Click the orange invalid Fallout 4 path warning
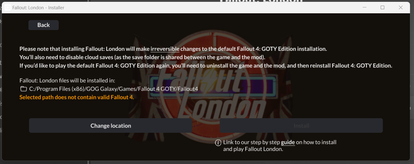Viewport: 414px width, 164px height. click(77, 97)
